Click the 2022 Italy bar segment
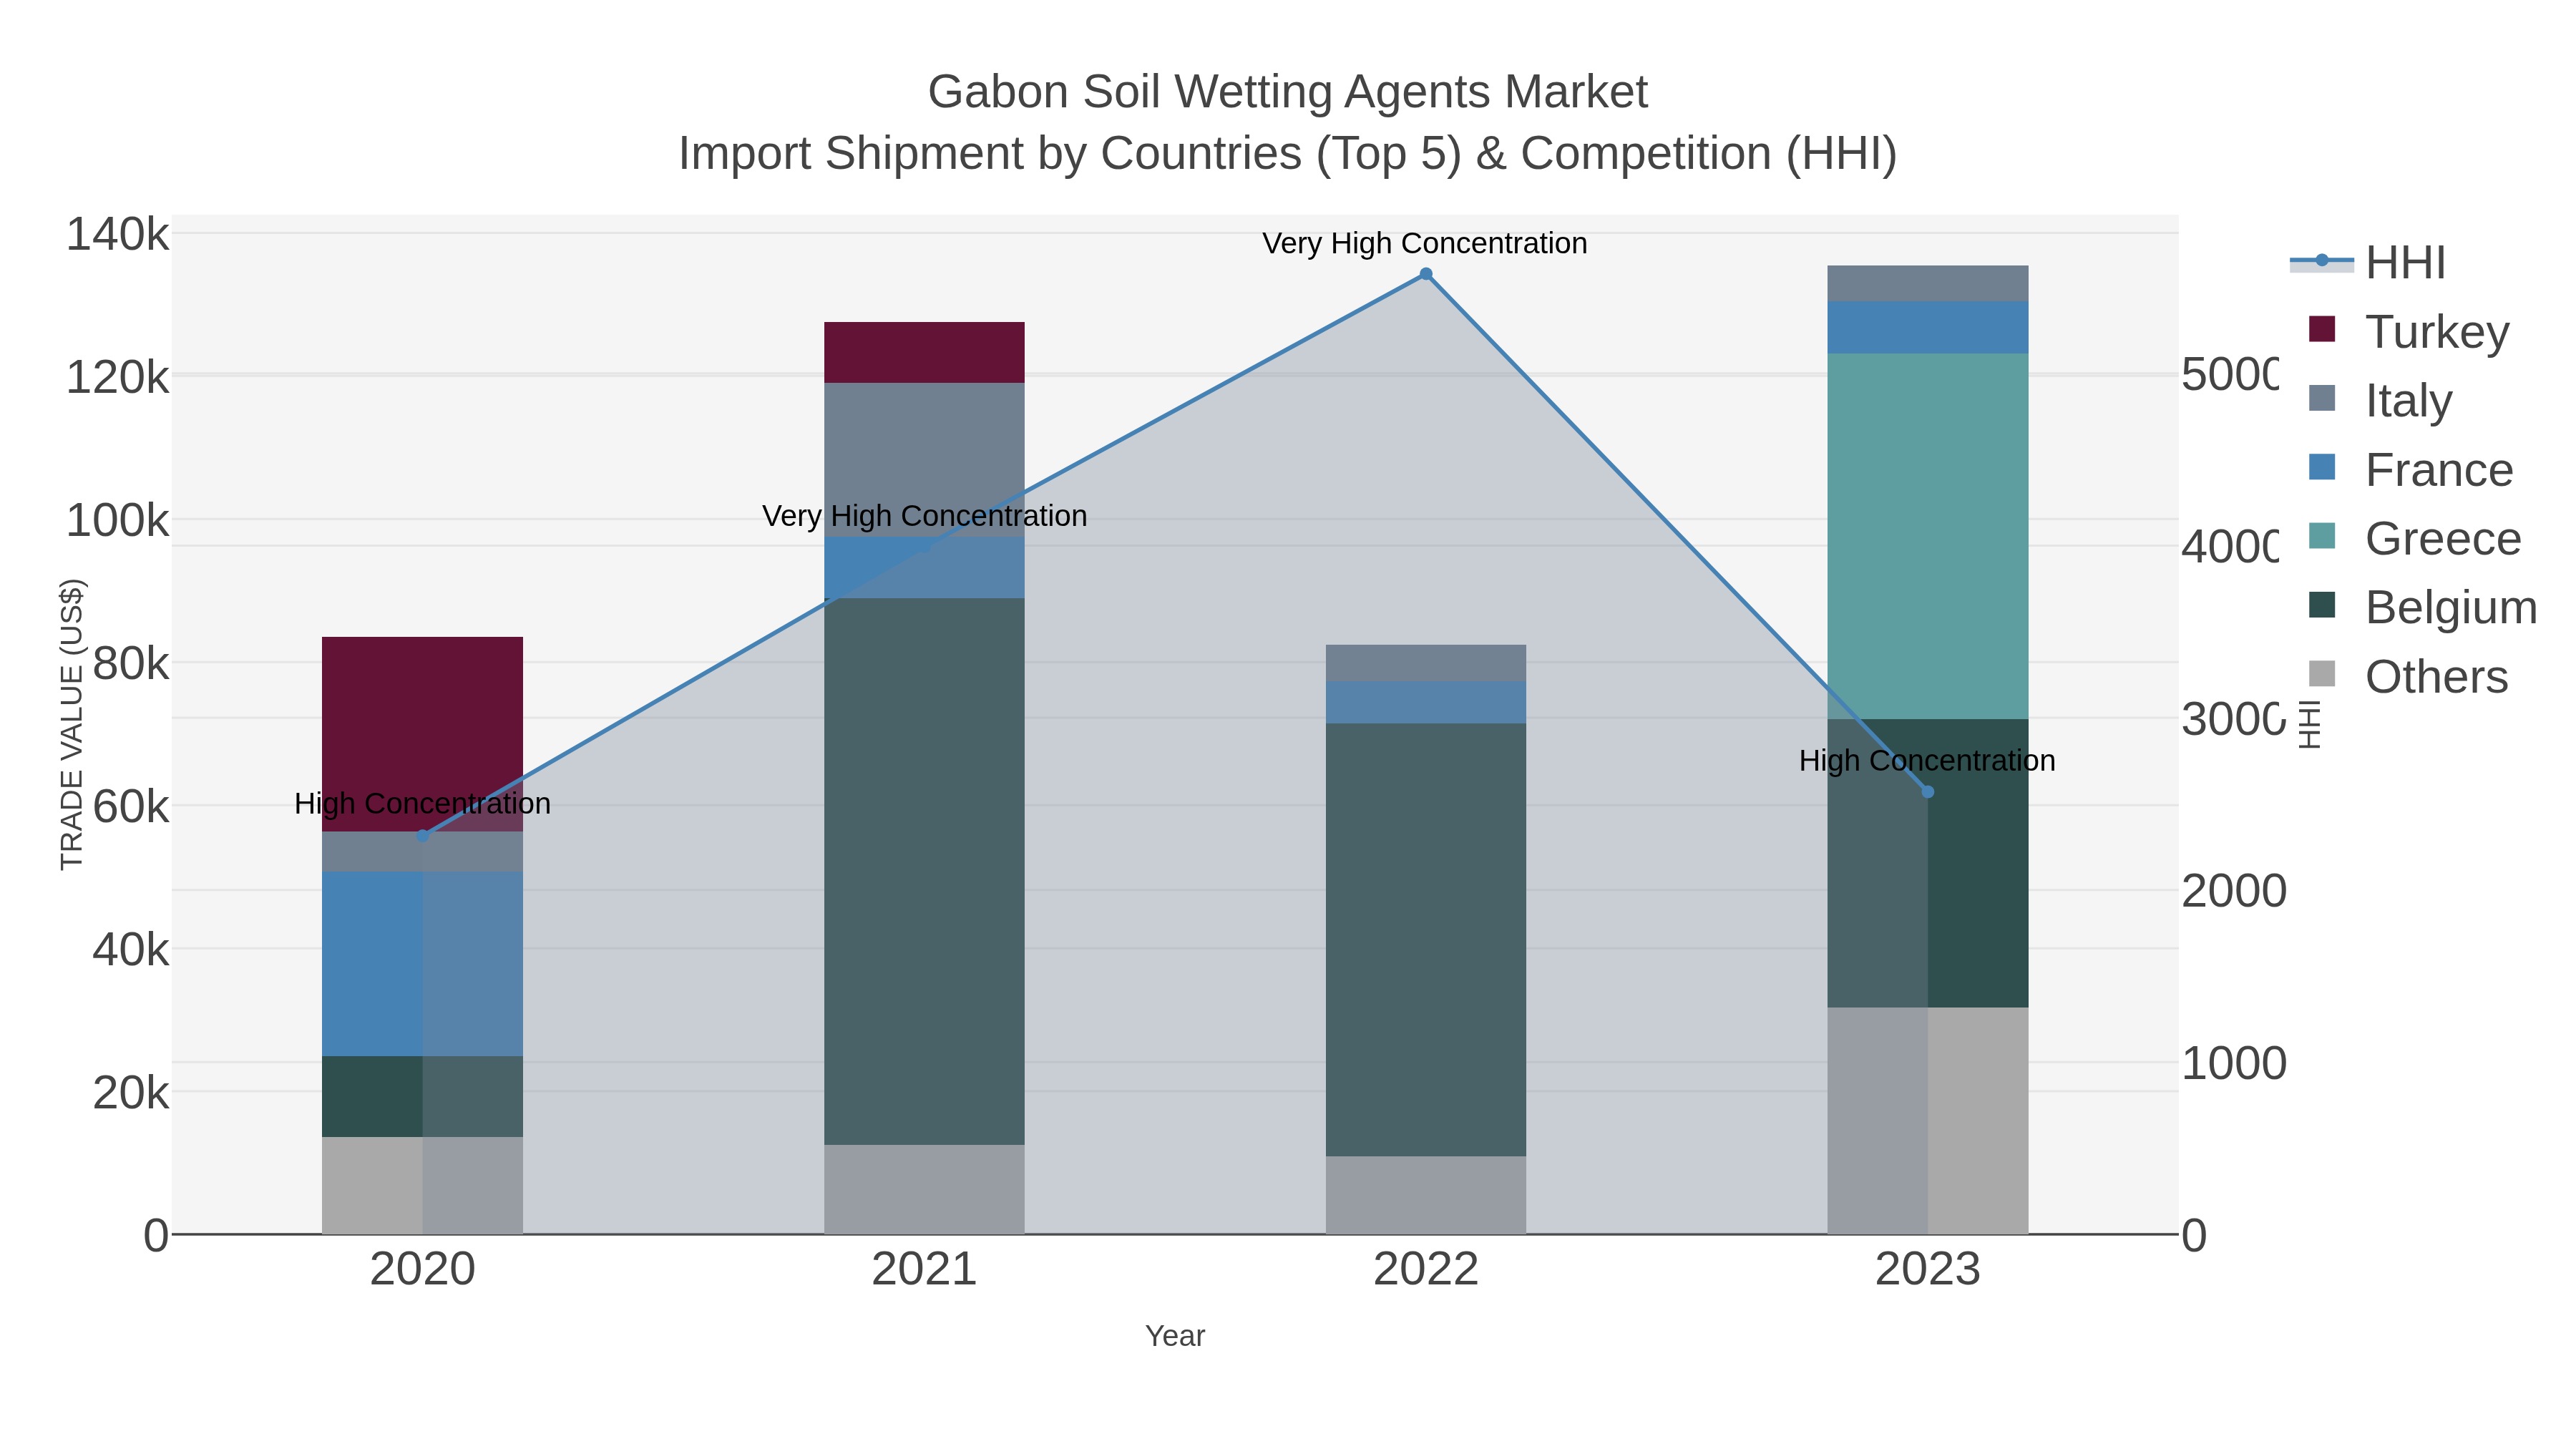The image size is (2576, 1449). (x=1426, y=663)
